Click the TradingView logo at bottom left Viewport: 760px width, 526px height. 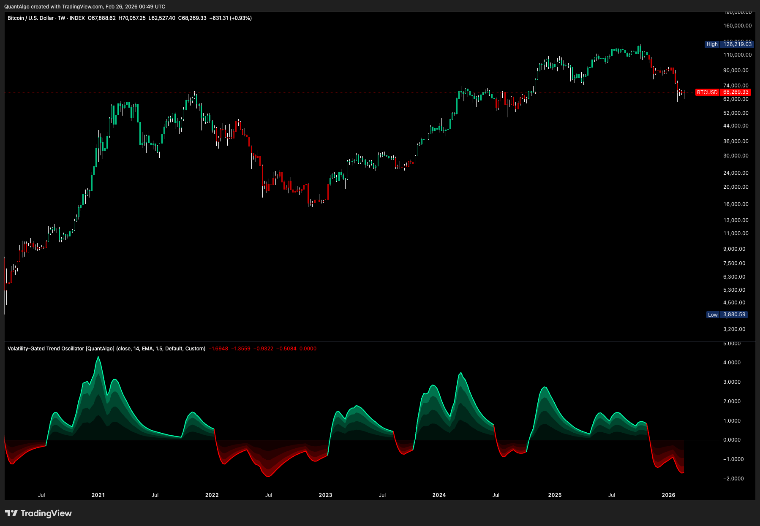click(38, 513)
